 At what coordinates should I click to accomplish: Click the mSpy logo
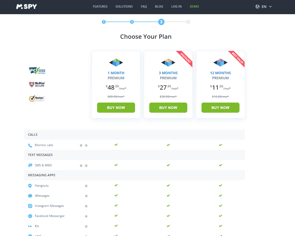pyautogui.click(x=26, y=7)
